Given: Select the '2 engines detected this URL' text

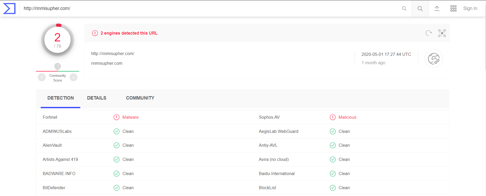Looking at the screenshot, I should point(129,33).
